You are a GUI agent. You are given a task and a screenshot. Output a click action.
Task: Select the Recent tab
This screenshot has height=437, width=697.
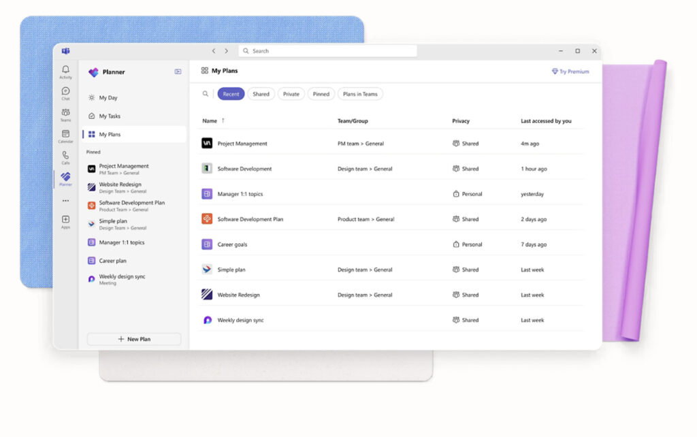tap(231, 94)
